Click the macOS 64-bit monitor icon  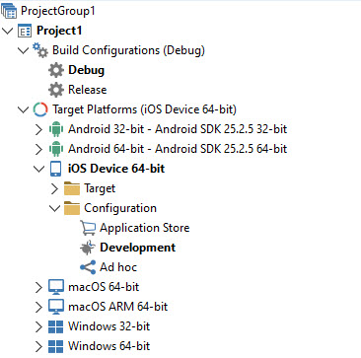[x=56, y=287]
